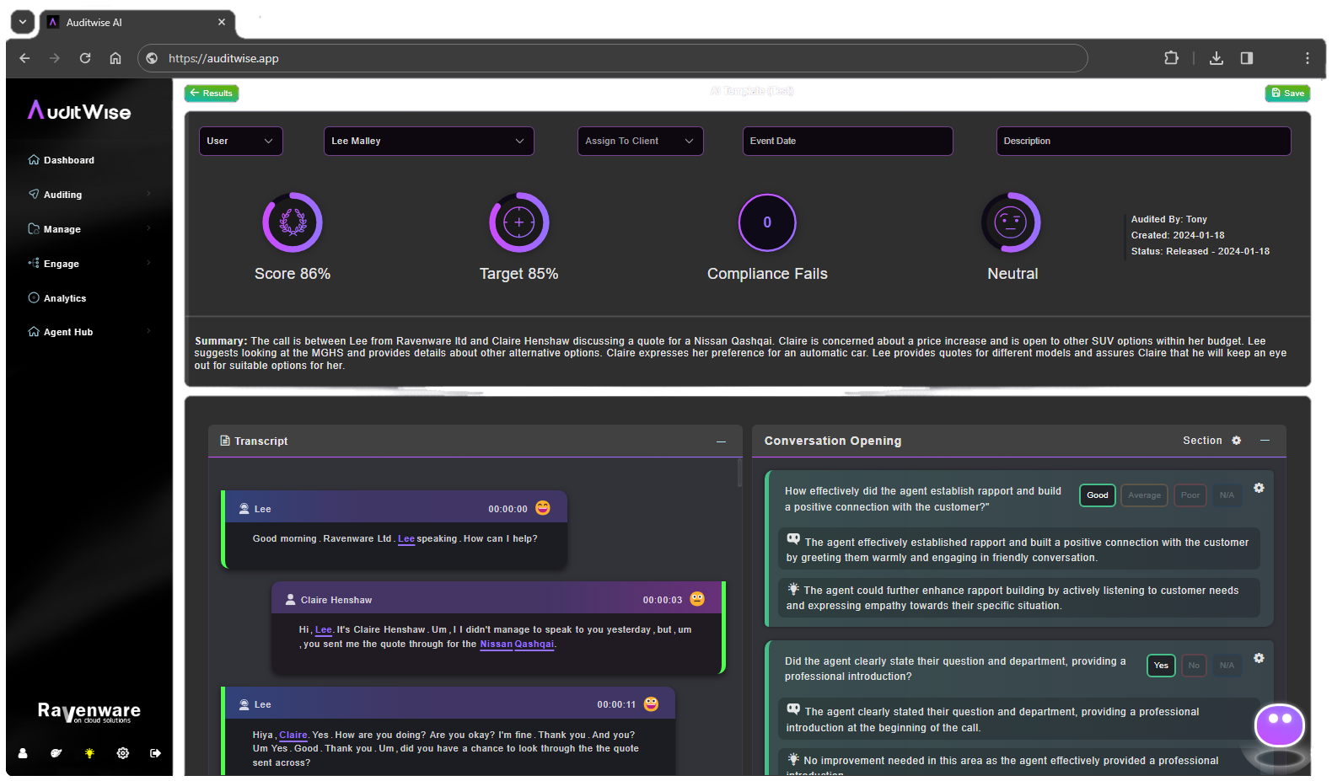
Task: Choose No for the professional introduction question
Action: (x=1194, y=666)
